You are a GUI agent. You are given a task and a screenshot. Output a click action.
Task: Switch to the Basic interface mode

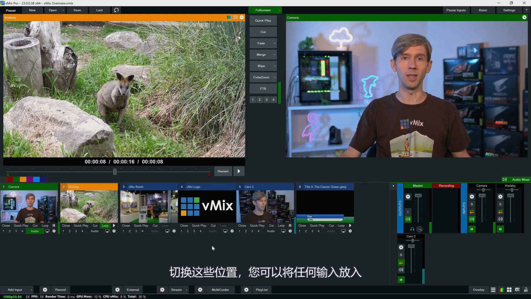click(x=483, y=10)
